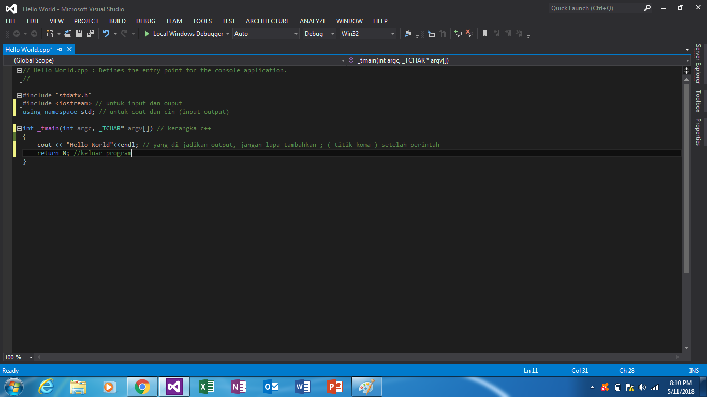Uncomment the selected lines icon
The width and height of the screenshot is (707, 397).
click(469, 34)
